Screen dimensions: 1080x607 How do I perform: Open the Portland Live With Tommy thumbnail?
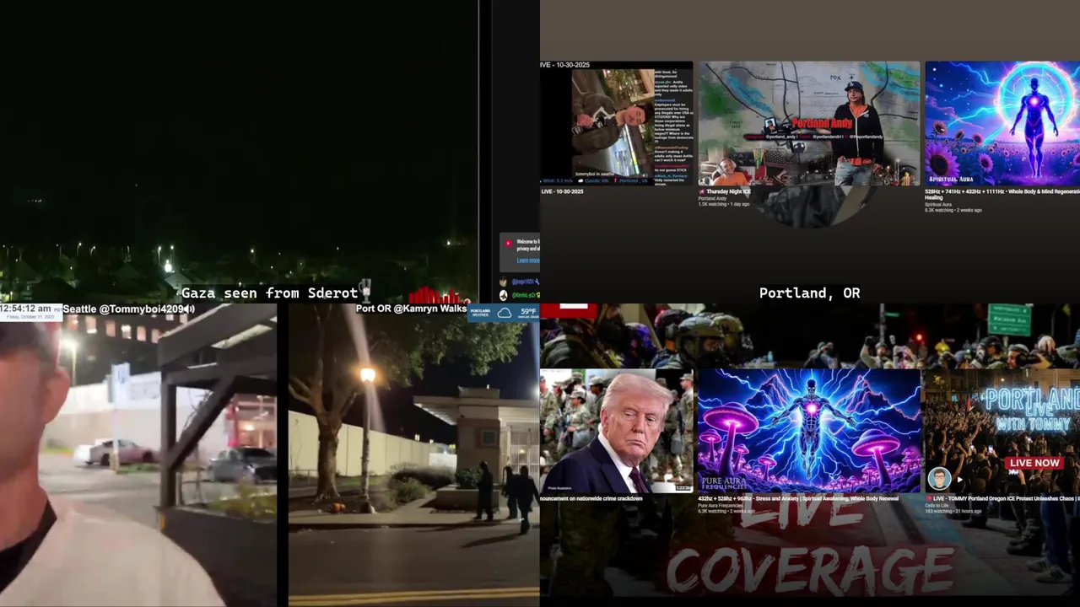point(1002,431)
